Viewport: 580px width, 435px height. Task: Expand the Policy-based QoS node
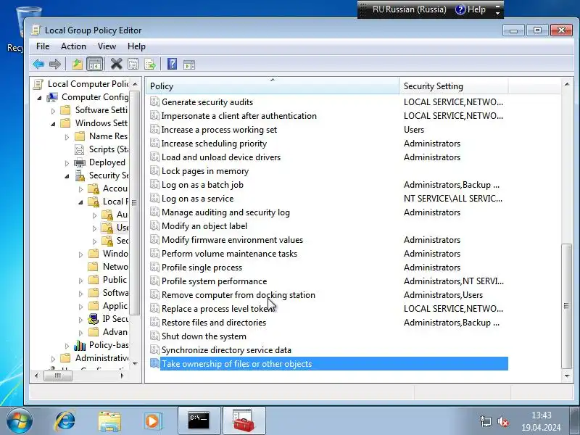(x=67, y=347)
